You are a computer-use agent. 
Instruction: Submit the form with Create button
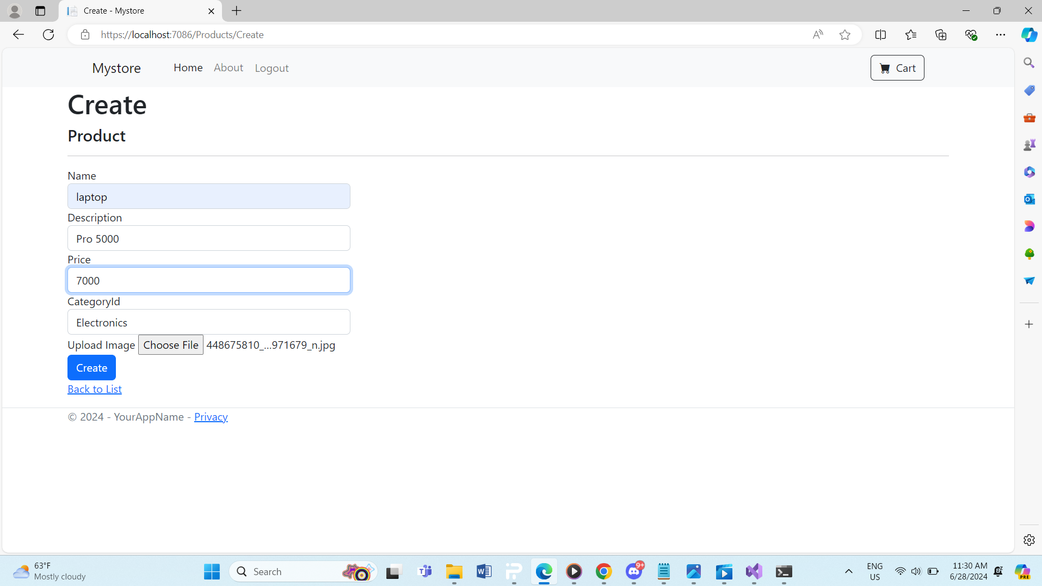coord(91,368)
